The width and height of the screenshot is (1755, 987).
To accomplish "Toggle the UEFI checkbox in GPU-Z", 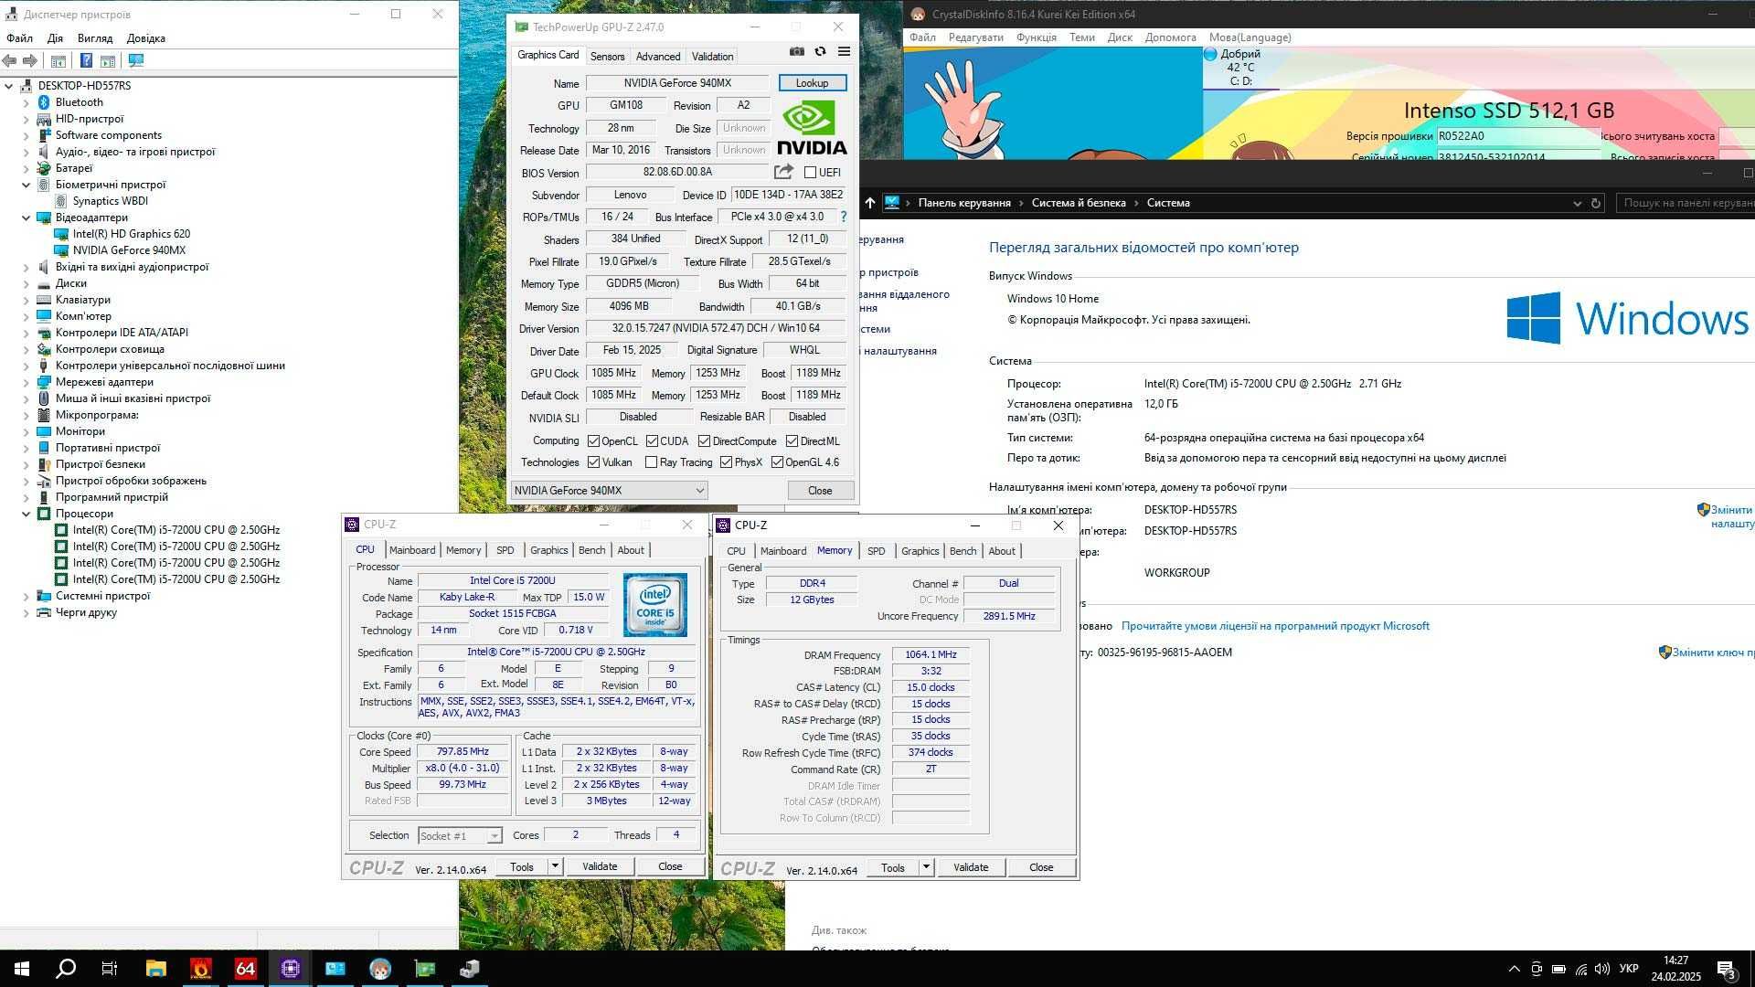I will pos(810,172).
